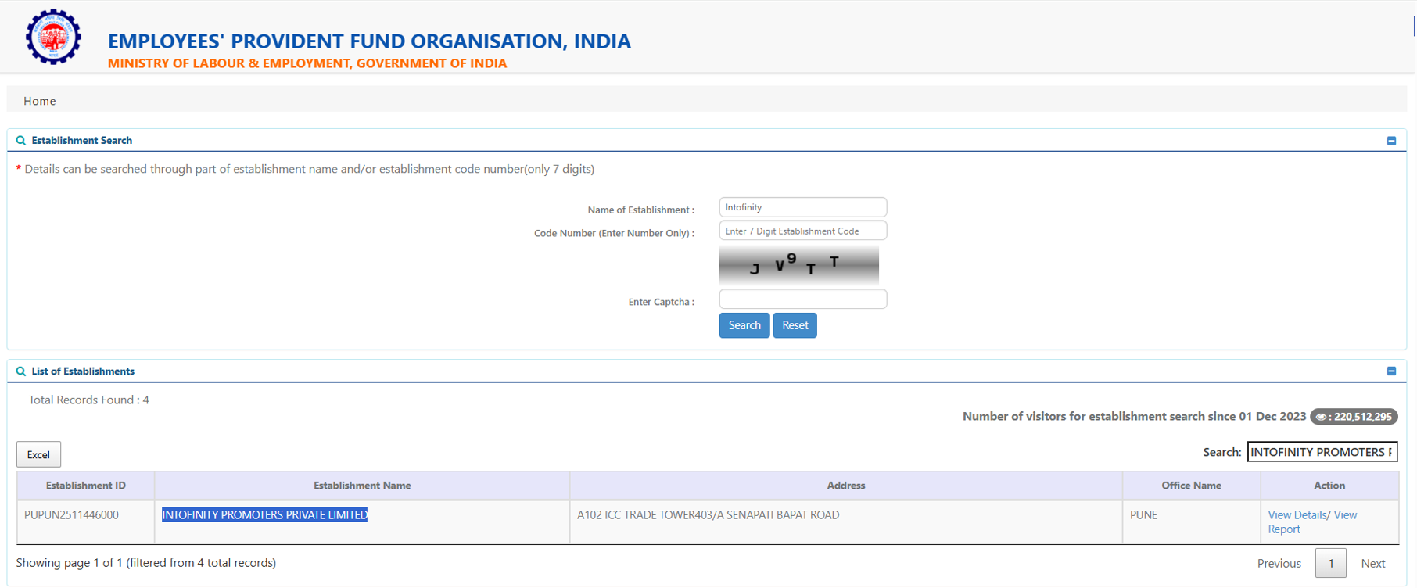Focus the Name of Establishment field
The image size is (1417, 588).
pyautogui.click(x=802, y=207)
